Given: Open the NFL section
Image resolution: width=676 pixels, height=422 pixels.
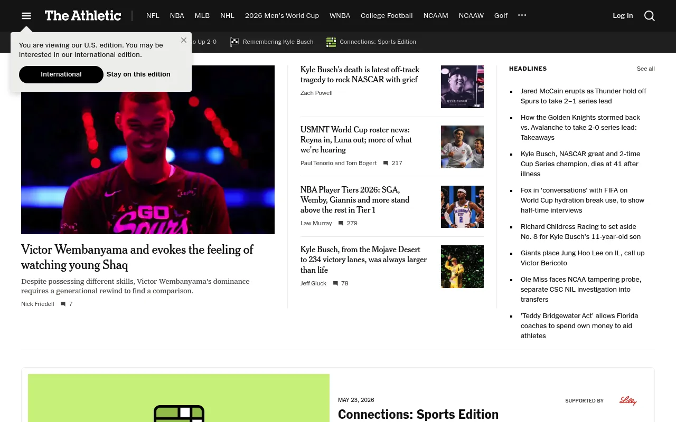Looking at the screenshot, I should 153,16.
